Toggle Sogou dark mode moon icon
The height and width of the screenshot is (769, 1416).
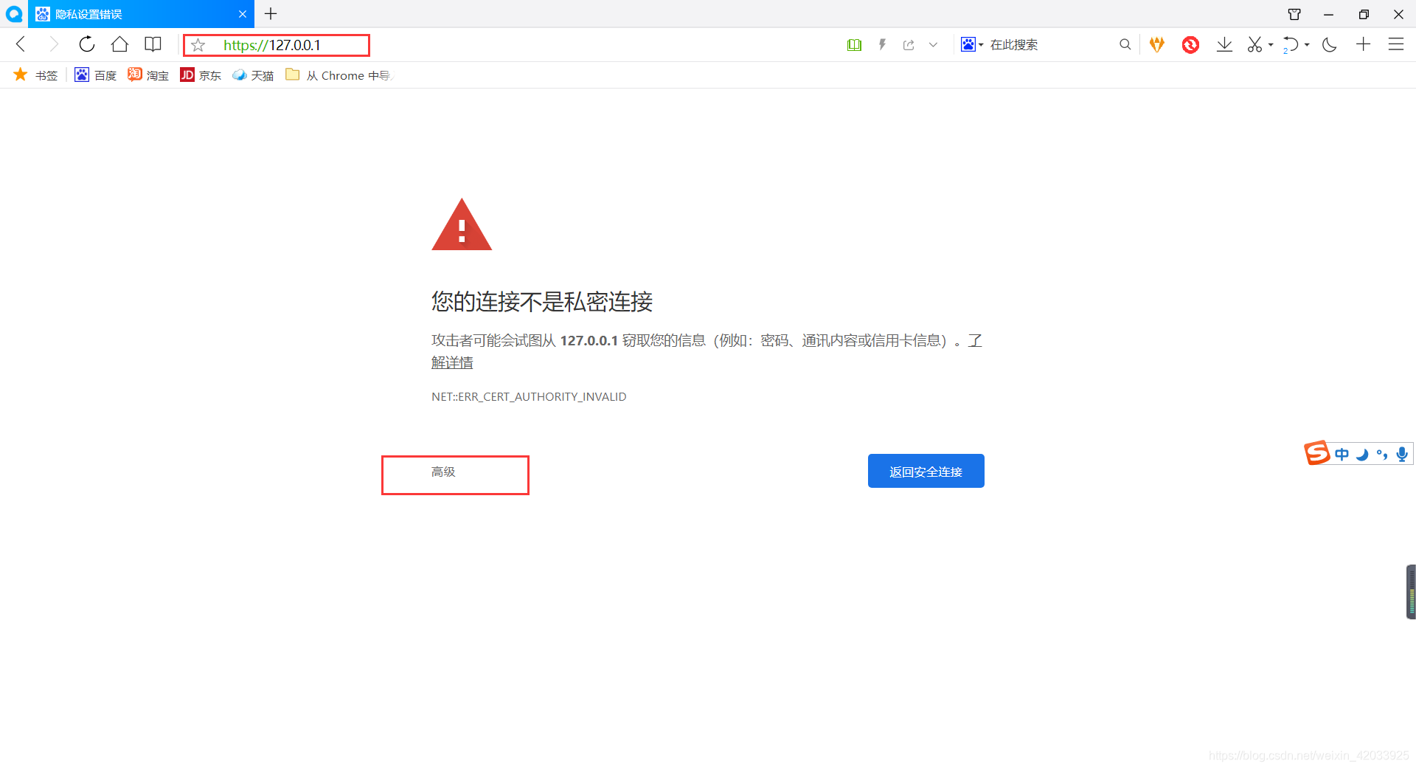[x=1362, y=454]
